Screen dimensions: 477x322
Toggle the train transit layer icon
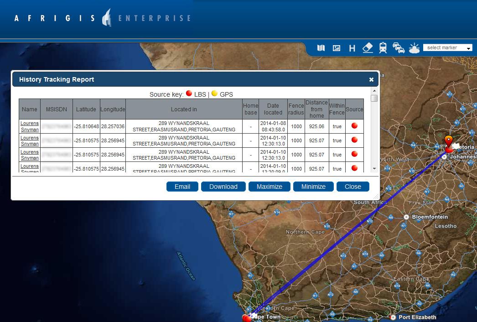(383, 48)
